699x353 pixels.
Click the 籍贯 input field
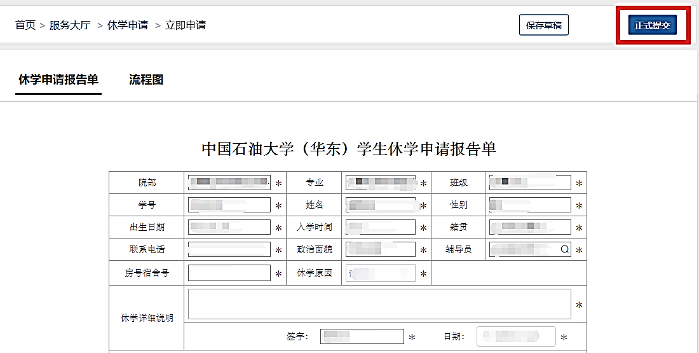coord(530,227)
